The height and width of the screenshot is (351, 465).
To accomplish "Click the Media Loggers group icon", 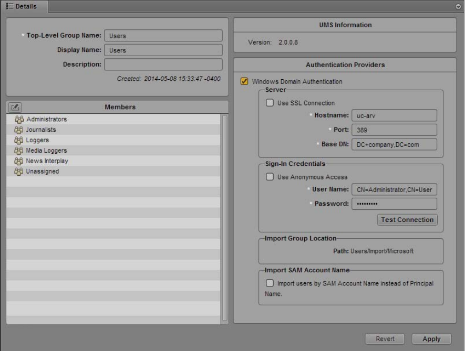I will click(x=19, y=151).
